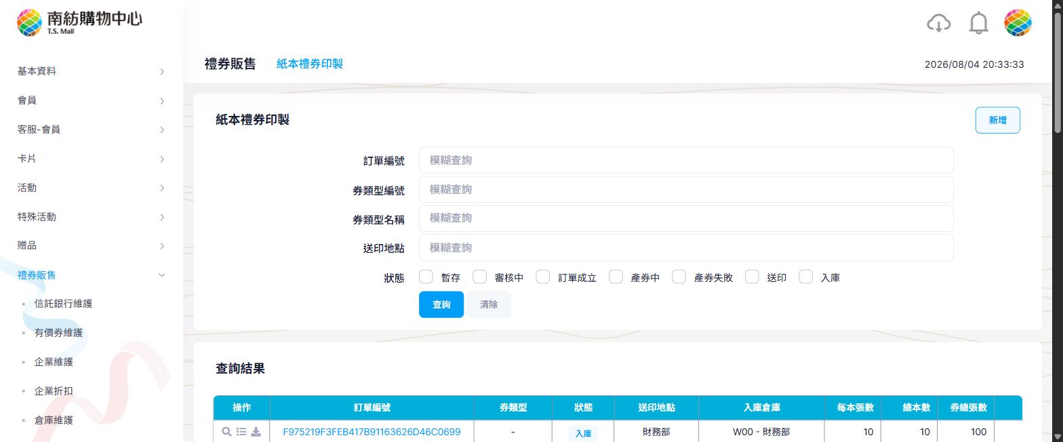
Task: Expand the 活動 sidebar section
Action: 92,188
